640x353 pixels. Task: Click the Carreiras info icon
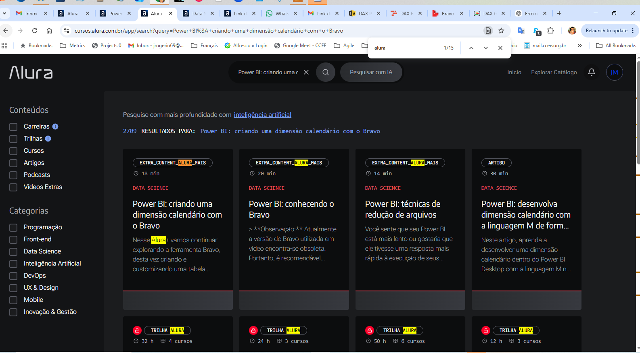pos(55,127)
